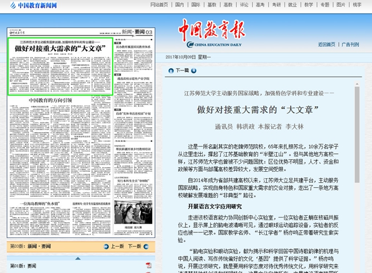Open the 评论 navigation section
The image size is (372, 273).
[x=244, y=5]
